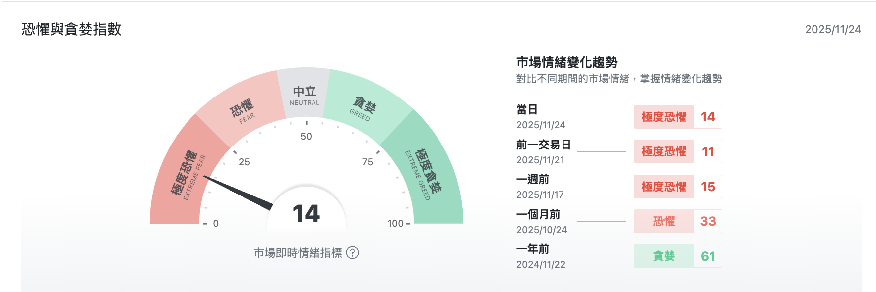Click the help question mark icon
876x292 pixels.
[x=352, y=253]
